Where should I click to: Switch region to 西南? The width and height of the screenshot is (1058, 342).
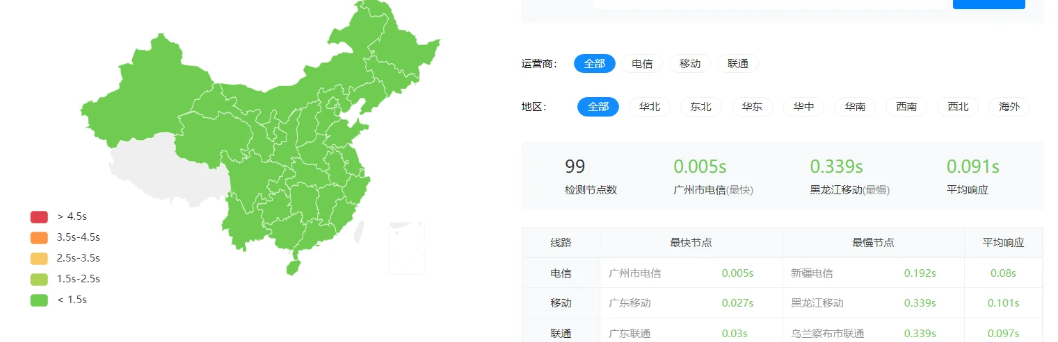(906, 107)
